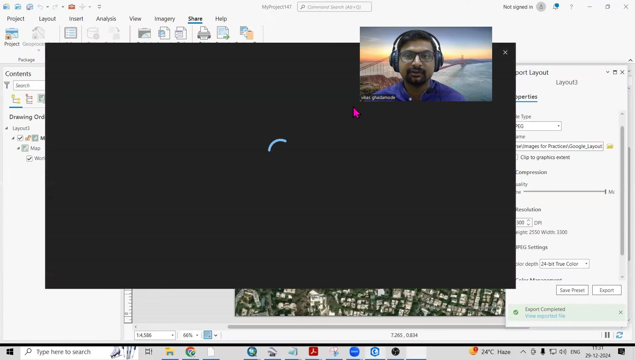
Task: Open the map scale 1:4,586 dropdown
Action: coord(172,335)
